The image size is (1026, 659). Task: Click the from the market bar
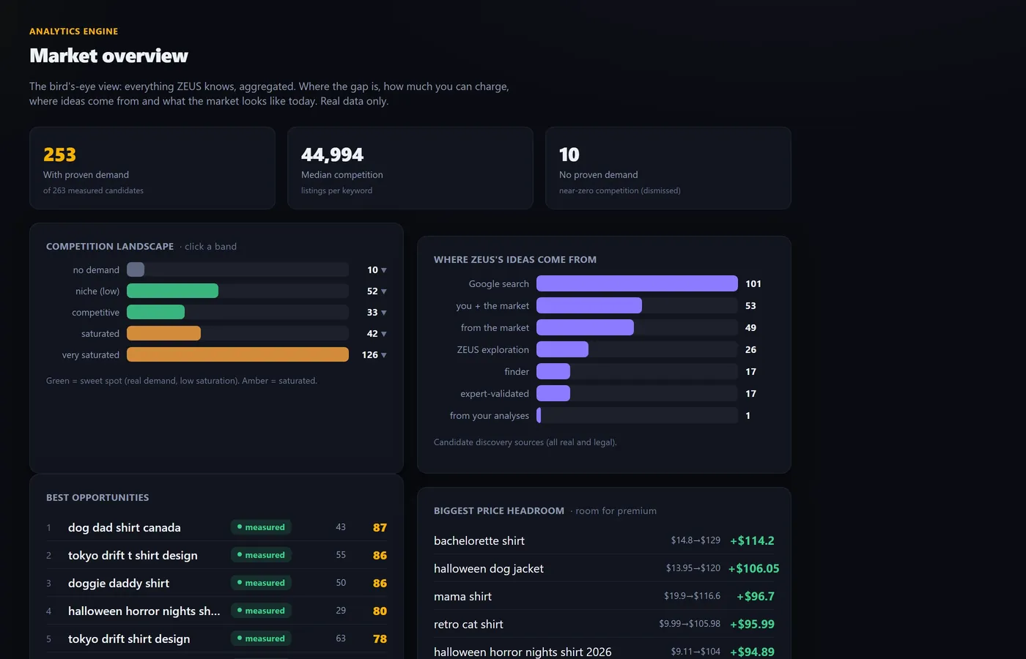coord(585,327)
